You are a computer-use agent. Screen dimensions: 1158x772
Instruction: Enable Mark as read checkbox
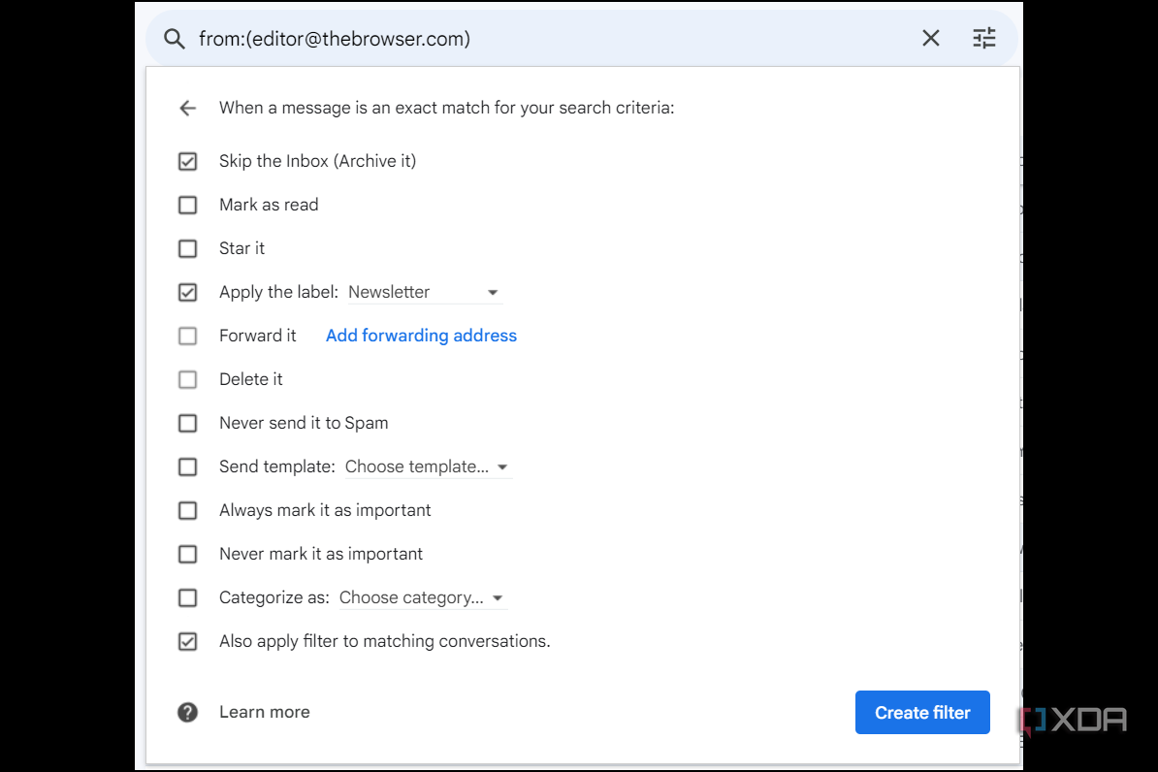[x=187, y=205]
